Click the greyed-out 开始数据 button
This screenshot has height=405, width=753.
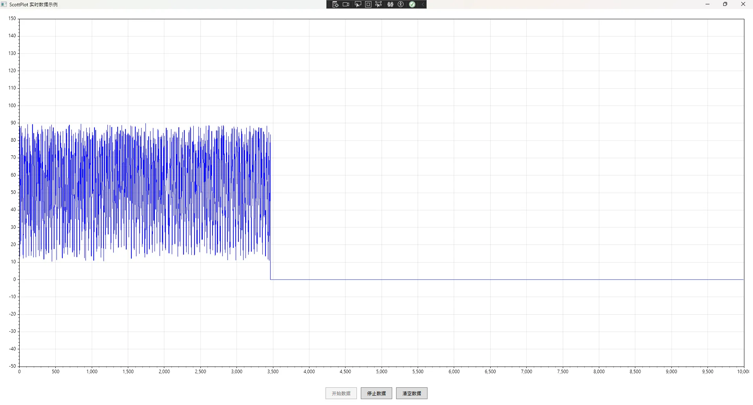pyautogui.click(x=341, y=393)
